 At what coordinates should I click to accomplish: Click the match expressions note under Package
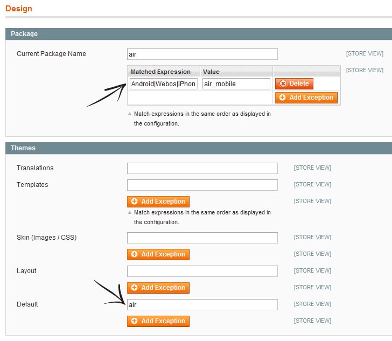tap(202, 119)
